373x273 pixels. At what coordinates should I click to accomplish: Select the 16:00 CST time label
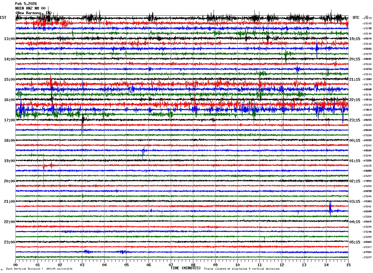coord(10,100)
